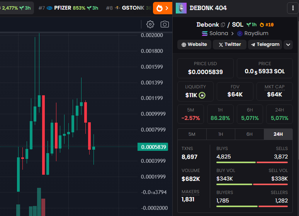Screen dimensions: 299x216
Task: Click the buys versus sells ratio bar
Action: tap(252, 162)
